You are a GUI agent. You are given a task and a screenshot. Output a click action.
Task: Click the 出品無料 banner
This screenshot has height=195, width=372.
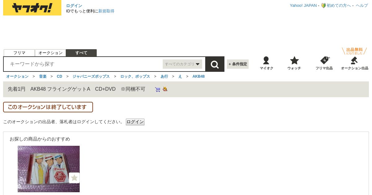click(x=354, y=51)
